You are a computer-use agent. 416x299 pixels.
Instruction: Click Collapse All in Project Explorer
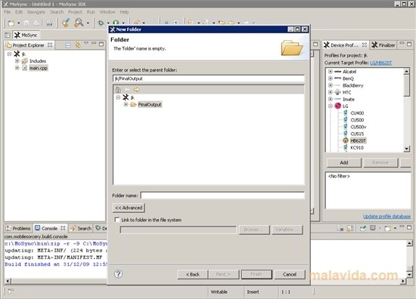(x=68, y=45)
